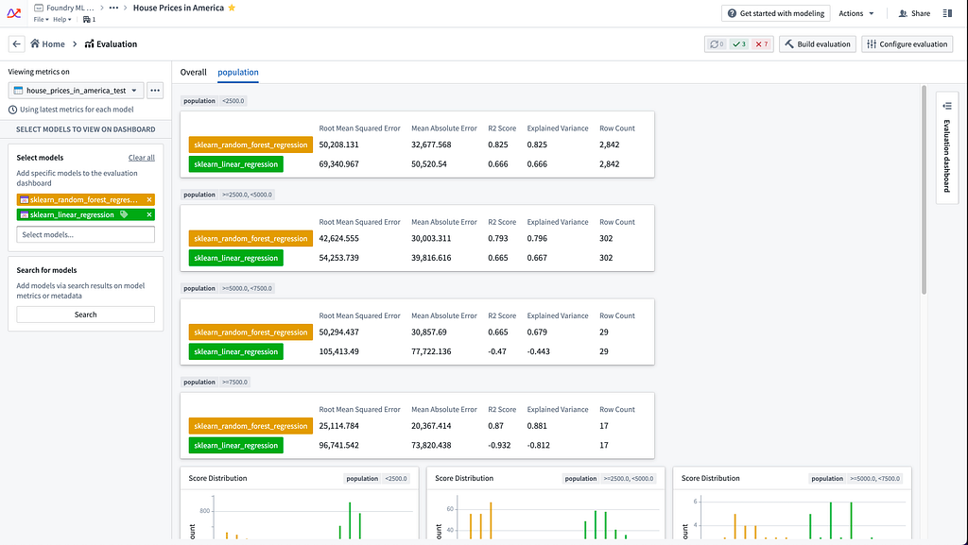Open the Actions dropdown
The height and width of the screenshot is (545, 968).
tap(856, 13)
